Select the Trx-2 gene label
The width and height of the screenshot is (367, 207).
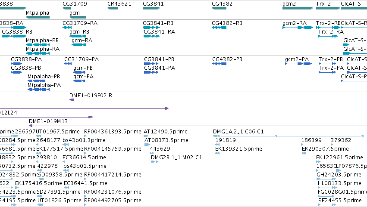[x=323, y=4]
